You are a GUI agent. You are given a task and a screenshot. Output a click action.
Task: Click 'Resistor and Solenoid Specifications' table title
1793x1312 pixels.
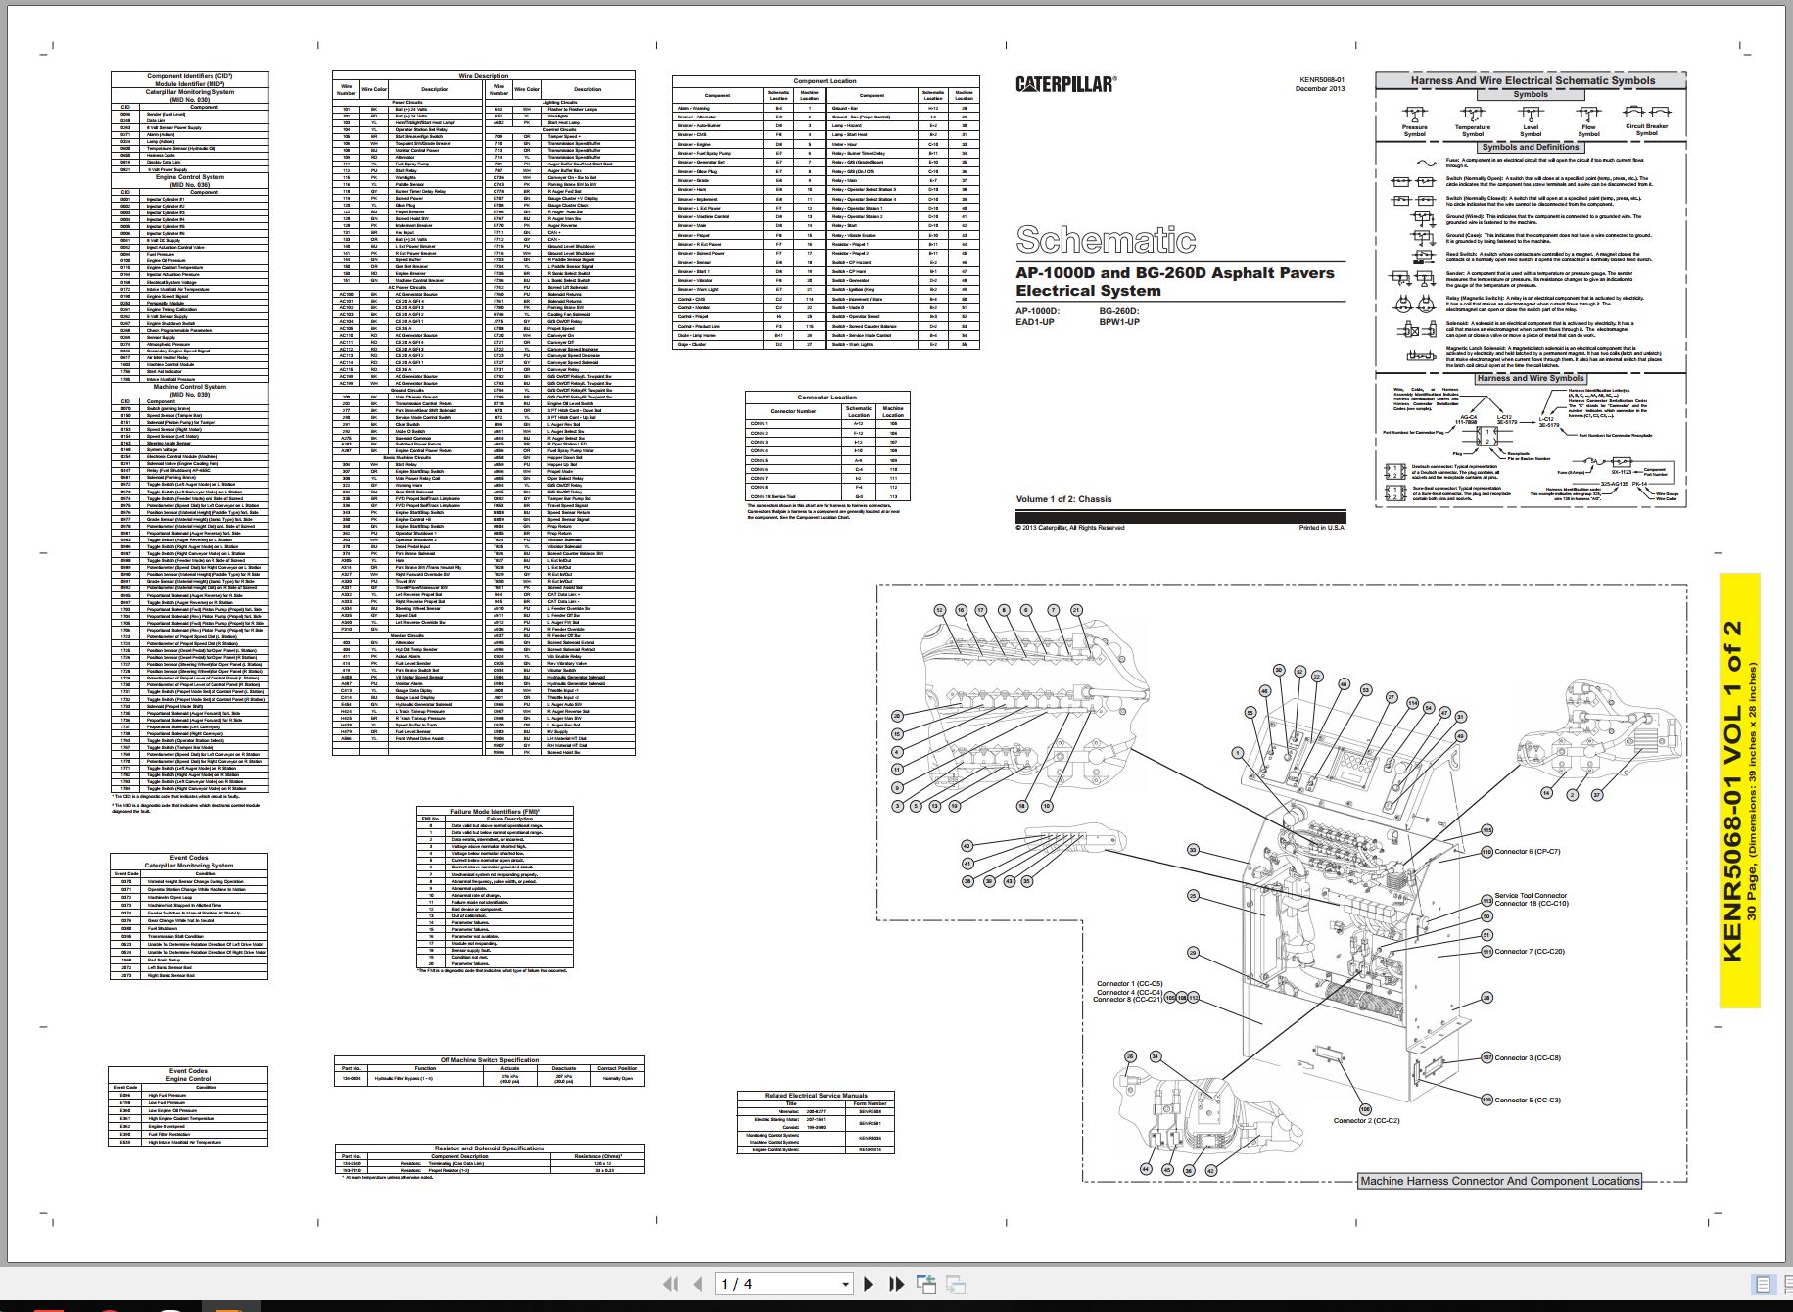(490, 1148)
